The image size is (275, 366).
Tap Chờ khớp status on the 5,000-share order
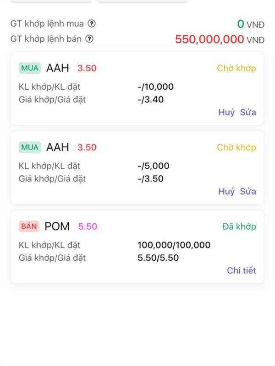pyautogui.click(x=236, y=147)
